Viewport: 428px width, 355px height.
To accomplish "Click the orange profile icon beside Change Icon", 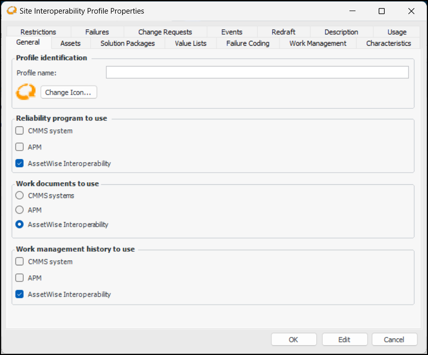I will click(26, 92).
